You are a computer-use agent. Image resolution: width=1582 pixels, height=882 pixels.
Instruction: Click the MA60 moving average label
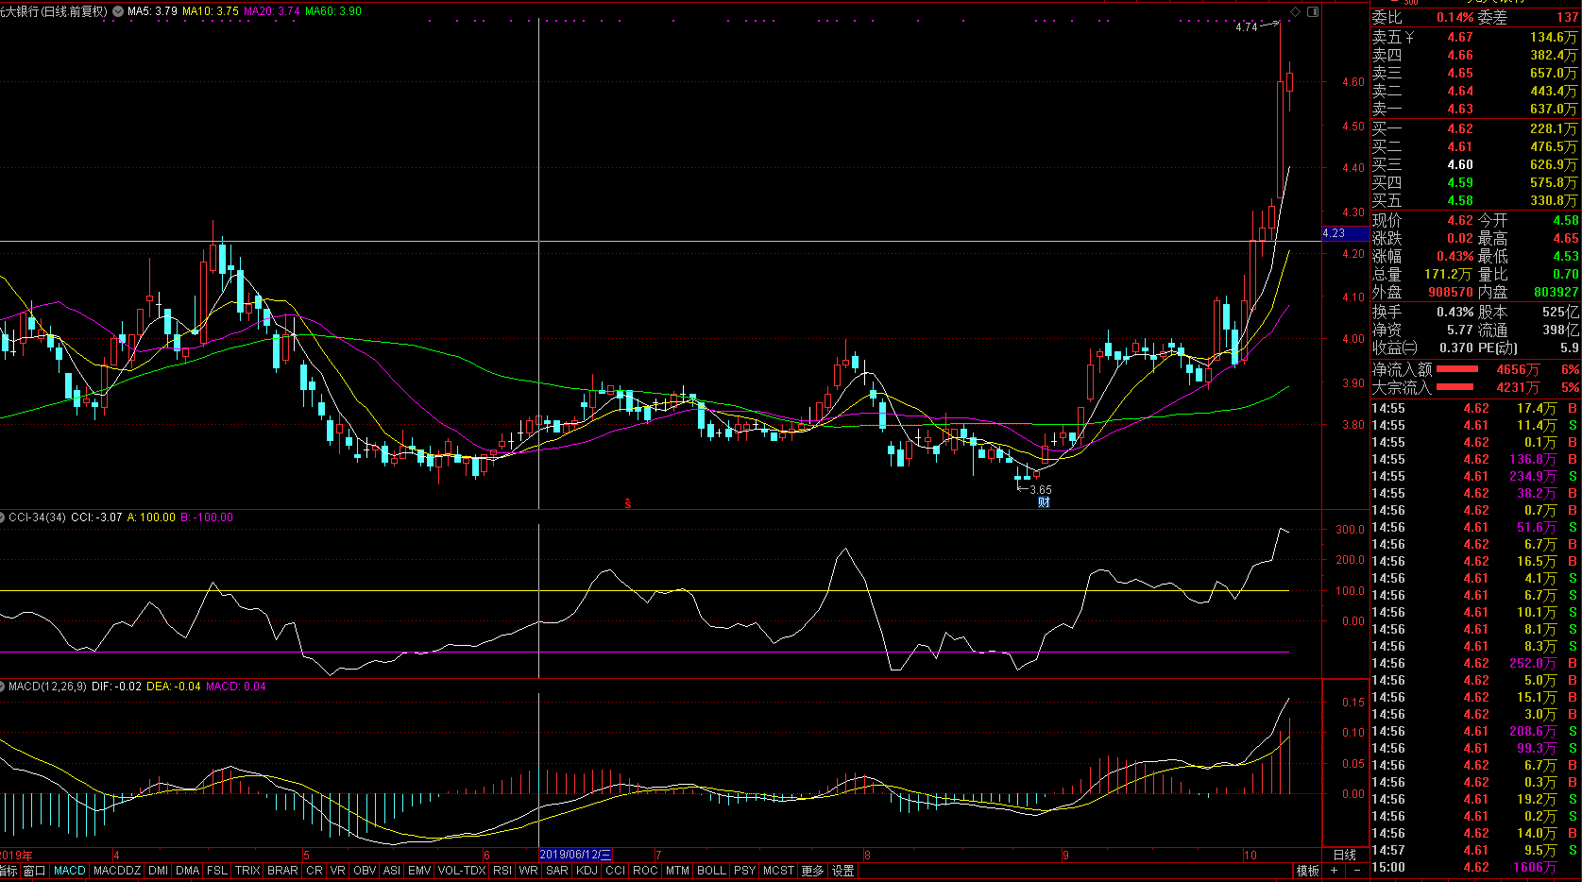click(x=333, y=11)
